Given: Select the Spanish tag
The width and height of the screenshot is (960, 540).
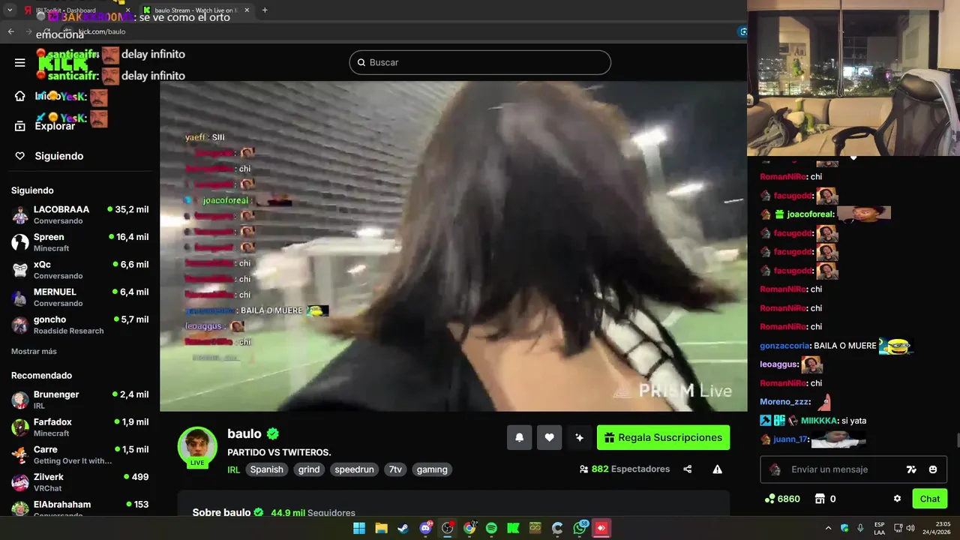Looking at the screenshot, I should pyautogui.click(x=267, y=469).
